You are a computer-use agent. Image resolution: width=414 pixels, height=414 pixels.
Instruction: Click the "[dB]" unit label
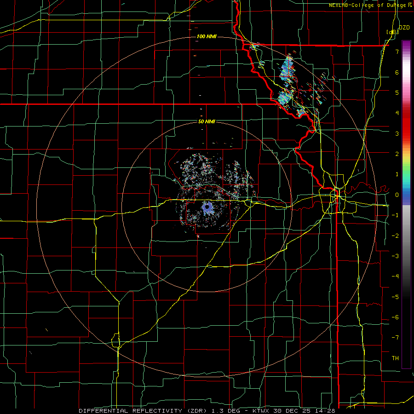click(393, 32)
